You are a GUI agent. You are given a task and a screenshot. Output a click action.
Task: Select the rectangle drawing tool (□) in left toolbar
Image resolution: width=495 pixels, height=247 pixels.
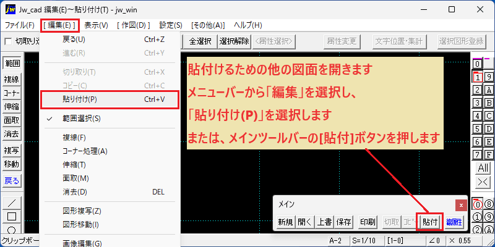(12, 217)
